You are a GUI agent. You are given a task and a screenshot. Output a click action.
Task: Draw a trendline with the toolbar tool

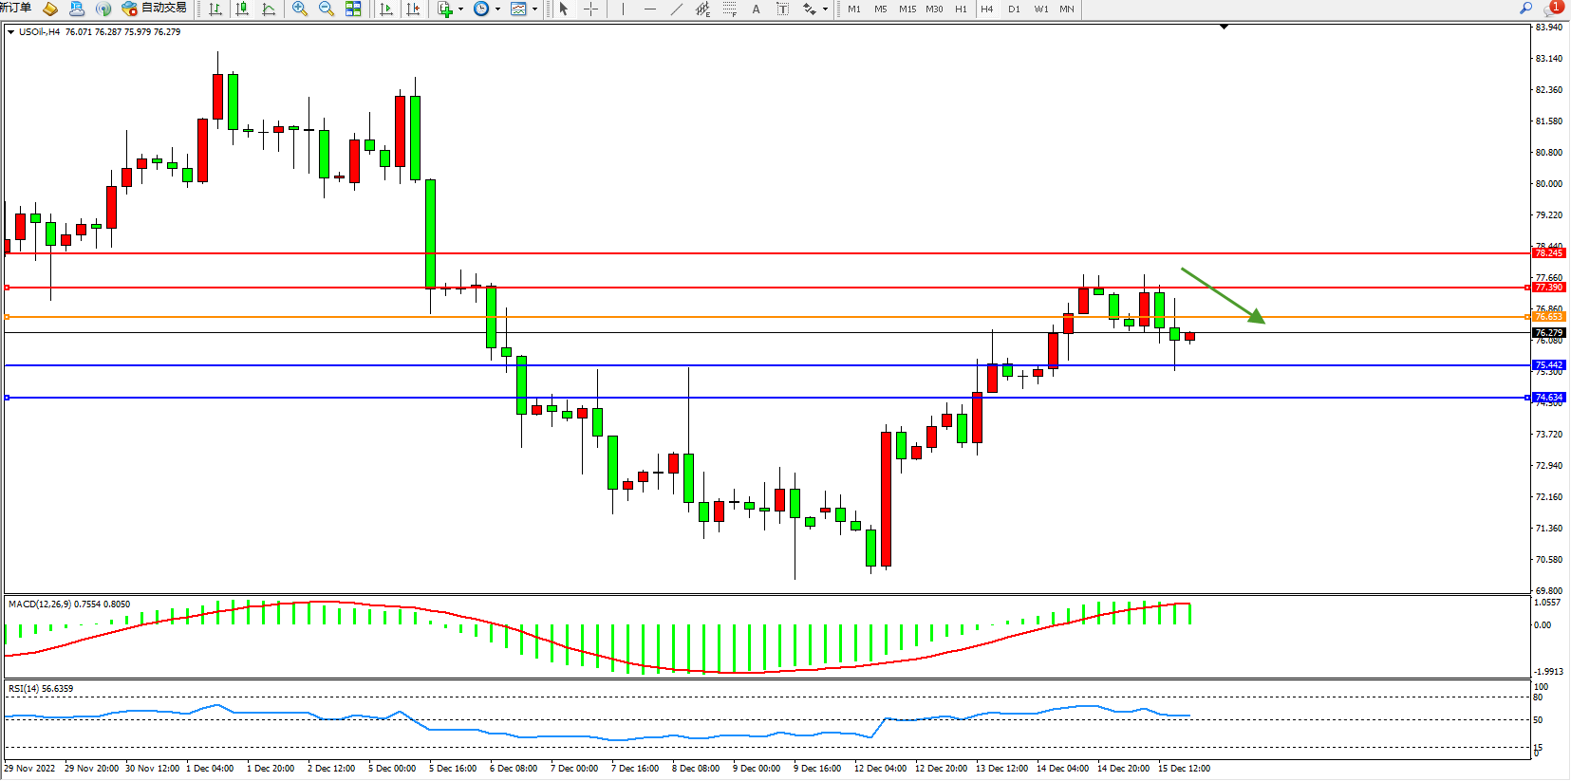pos(676,9)
